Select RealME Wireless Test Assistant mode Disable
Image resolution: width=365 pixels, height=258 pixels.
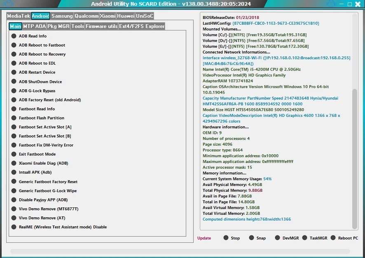pos(14,227)
